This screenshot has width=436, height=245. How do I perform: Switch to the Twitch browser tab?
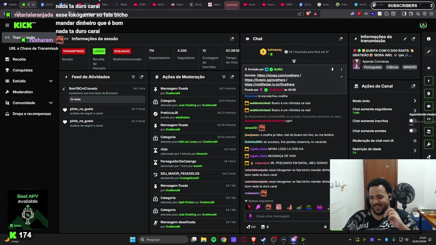pos(10,5)
